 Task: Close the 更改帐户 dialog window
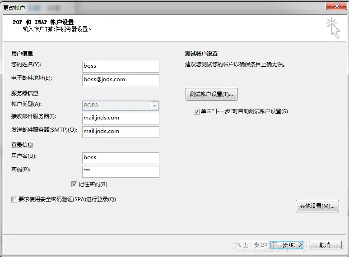337,6
